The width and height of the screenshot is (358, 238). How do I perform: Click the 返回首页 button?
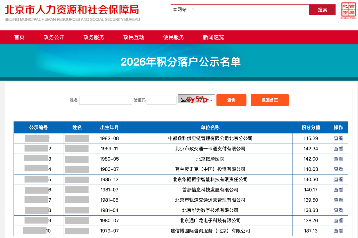pyautogui.click(x=270, y=100)
